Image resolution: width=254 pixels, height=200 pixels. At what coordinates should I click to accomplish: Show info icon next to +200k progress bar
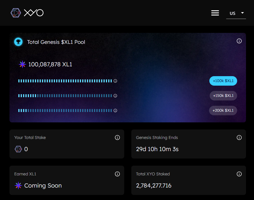pyautogui.click(x=115, y=111)
